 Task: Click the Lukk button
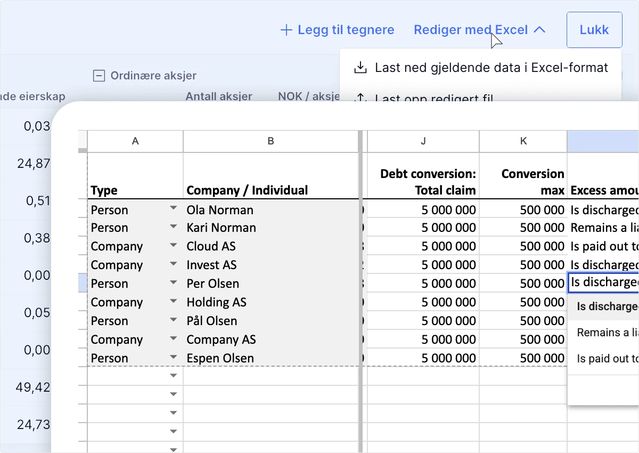tap(594, 30)
